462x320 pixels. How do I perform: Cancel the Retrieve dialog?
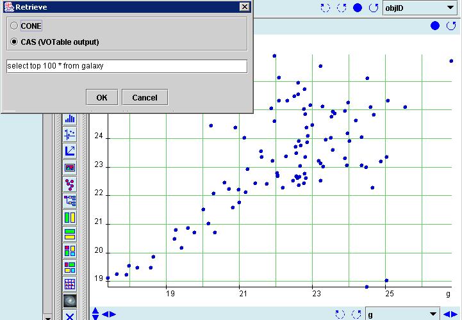145,97
